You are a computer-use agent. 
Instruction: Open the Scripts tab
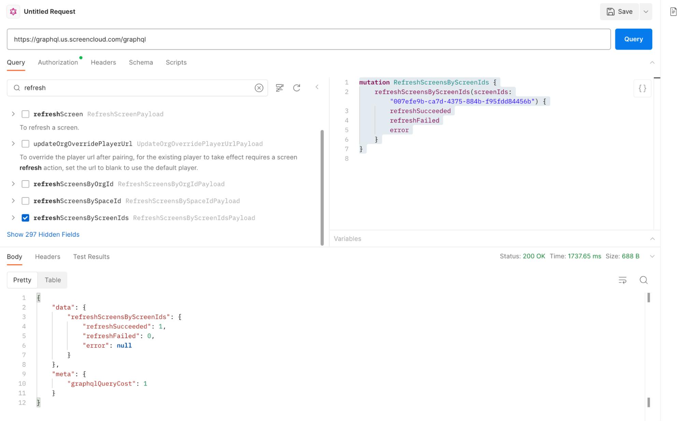[176, 63]
